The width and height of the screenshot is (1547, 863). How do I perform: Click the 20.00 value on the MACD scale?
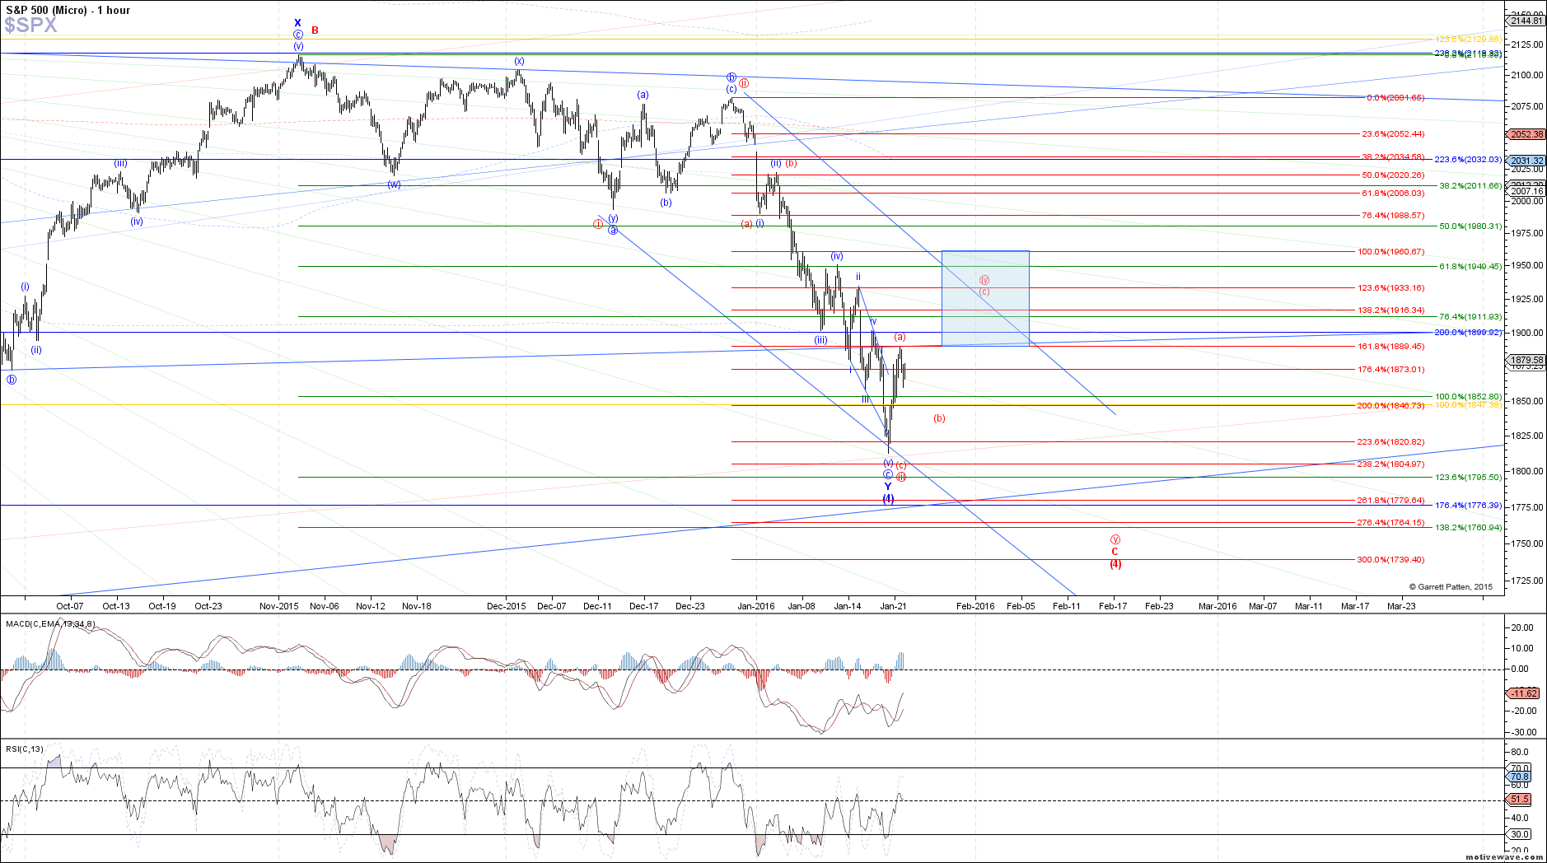coord(1522,627)
